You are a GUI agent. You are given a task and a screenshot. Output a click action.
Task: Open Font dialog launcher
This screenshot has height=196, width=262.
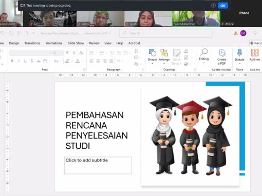click(84, 69)
